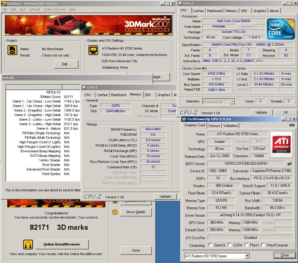Click Game 4 - Nature result row
The image size is (298, 263).
(x=43, y=128)
